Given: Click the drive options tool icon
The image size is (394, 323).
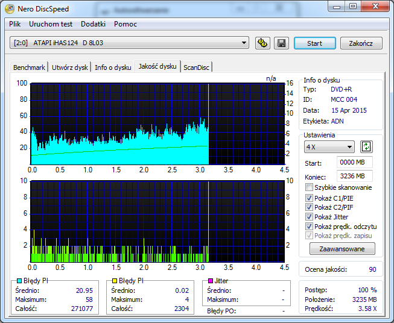Looking at the screenshot, I should 262,43.
